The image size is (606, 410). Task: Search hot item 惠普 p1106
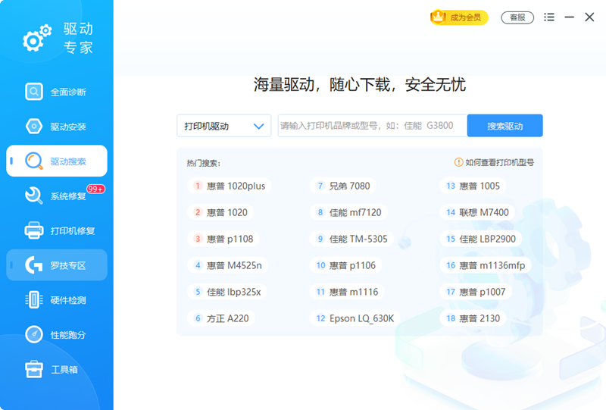(345, 265)
